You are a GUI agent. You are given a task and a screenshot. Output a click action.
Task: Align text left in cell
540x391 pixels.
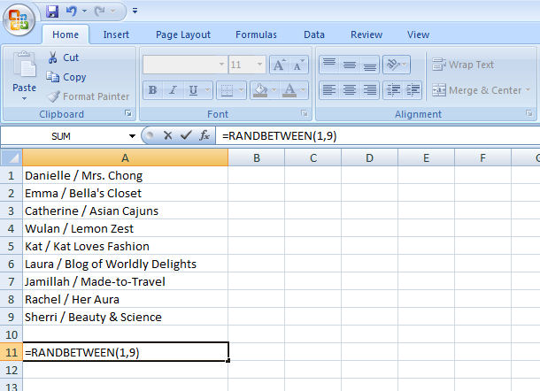pyautogui.click(x=329, y=90)
